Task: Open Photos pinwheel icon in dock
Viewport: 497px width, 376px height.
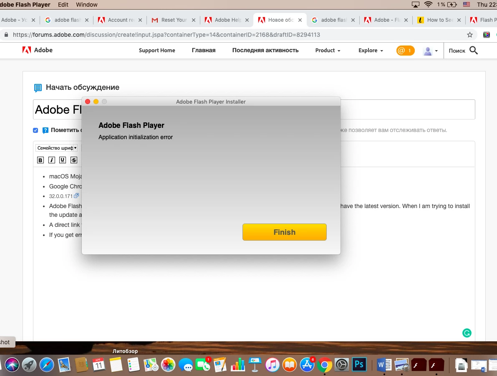Action: [x=168, y=365]
